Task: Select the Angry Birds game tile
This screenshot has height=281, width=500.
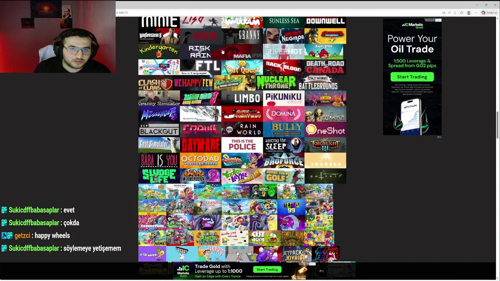Action: (x=324, y=52)
